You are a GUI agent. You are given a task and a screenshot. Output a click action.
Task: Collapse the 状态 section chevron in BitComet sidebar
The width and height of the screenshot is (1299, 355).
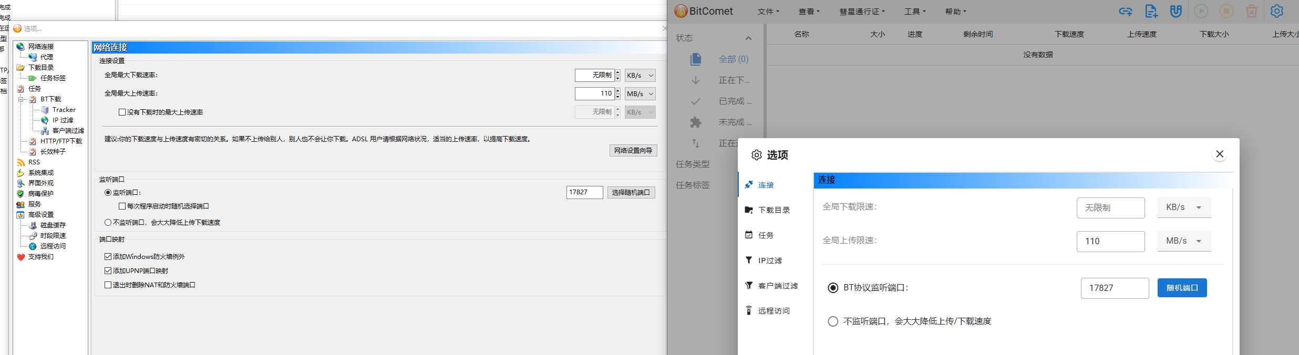(x=748, y=38)
